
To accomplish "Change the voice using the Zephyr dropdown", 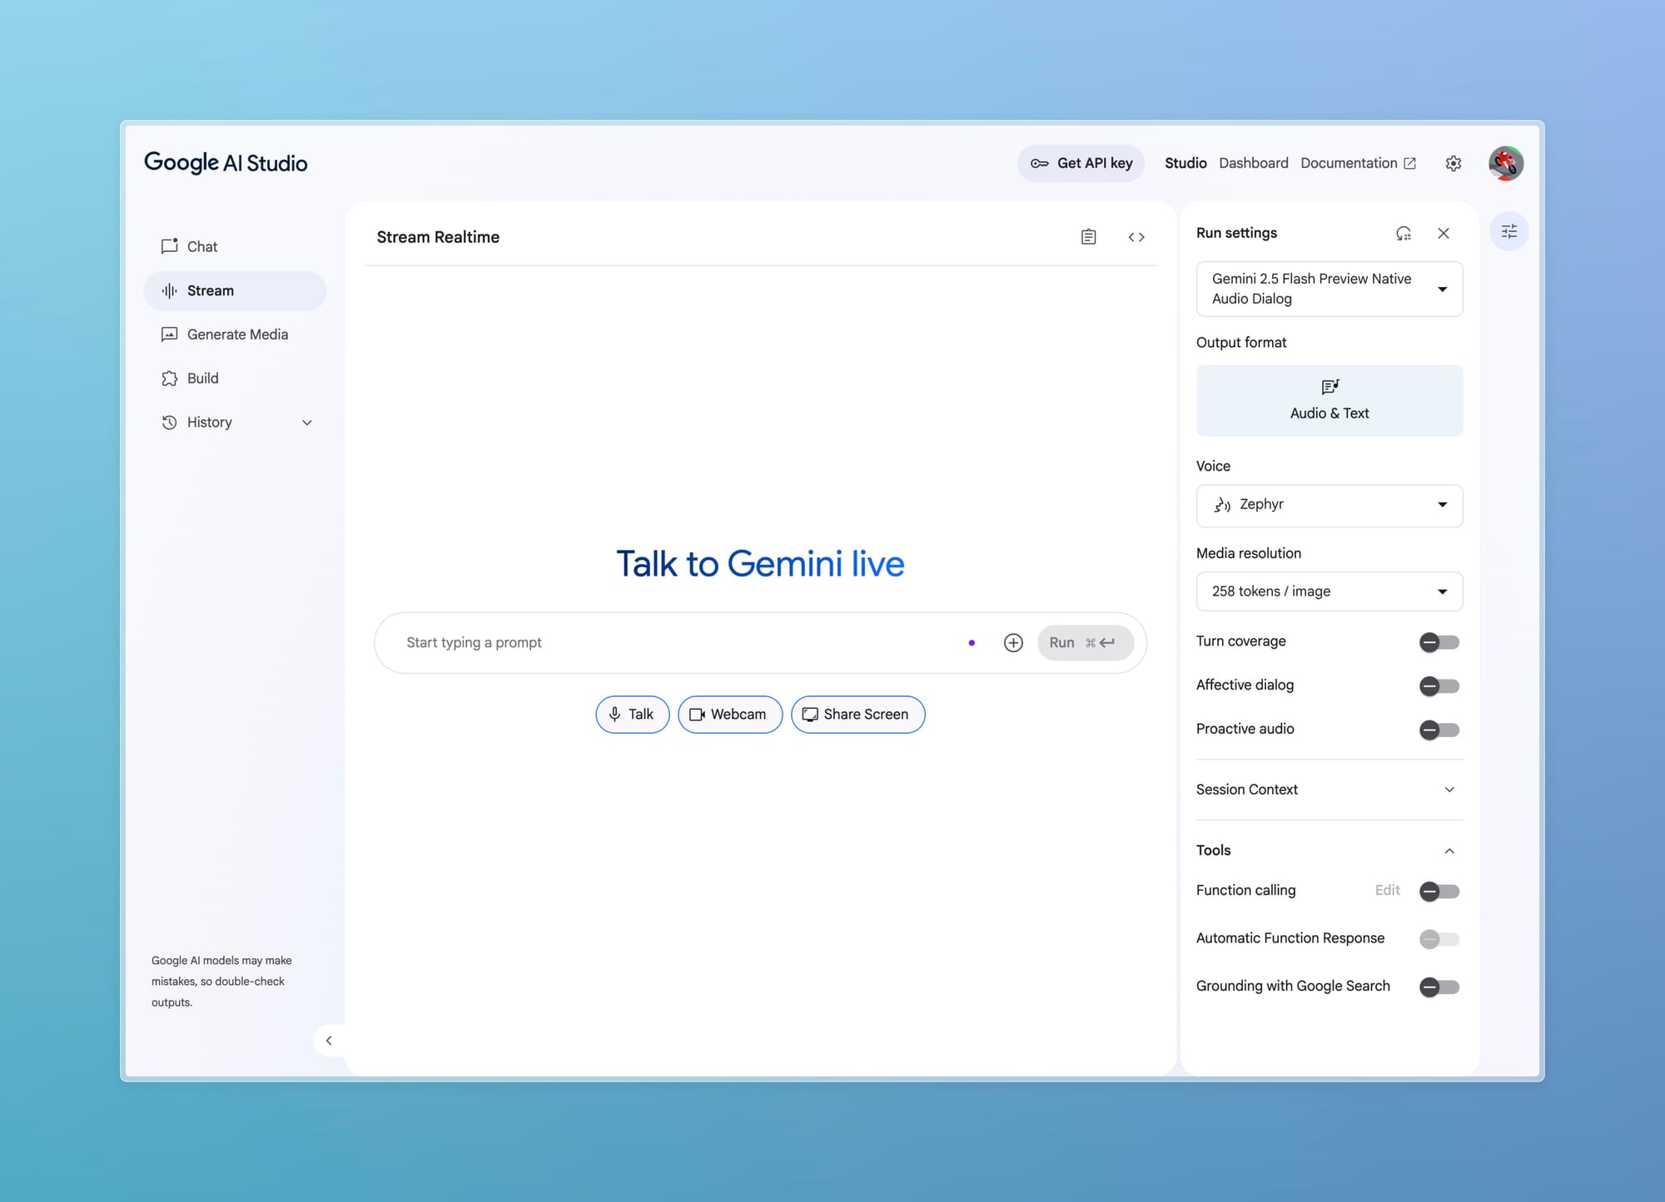I will coord(1329,505).
